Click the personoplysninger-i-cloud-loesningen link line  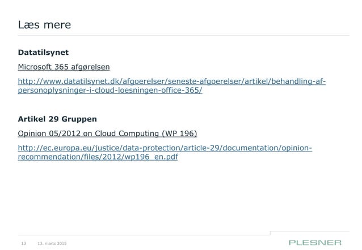[x=111, y=91]
